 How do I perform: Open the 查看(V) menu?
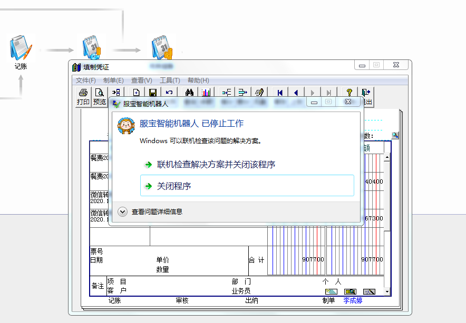tap(141, 80)
